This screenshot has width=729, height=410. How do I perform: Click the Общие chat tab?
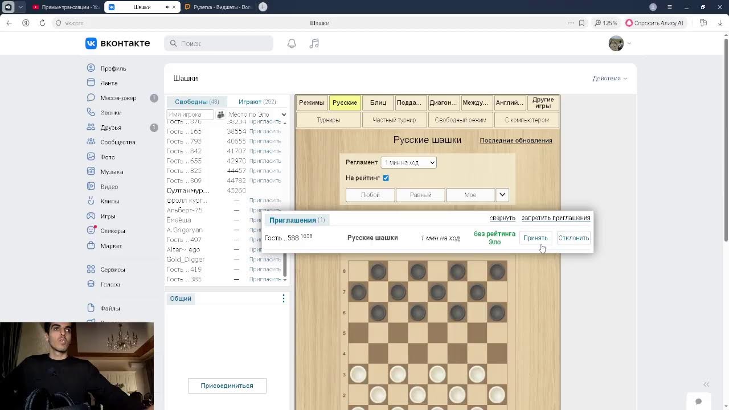tap(181, 298)
